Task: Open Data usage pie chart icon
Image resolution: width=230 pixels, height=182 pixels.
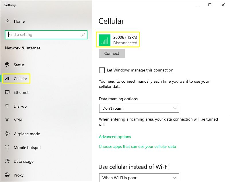Action: point(7,161)
